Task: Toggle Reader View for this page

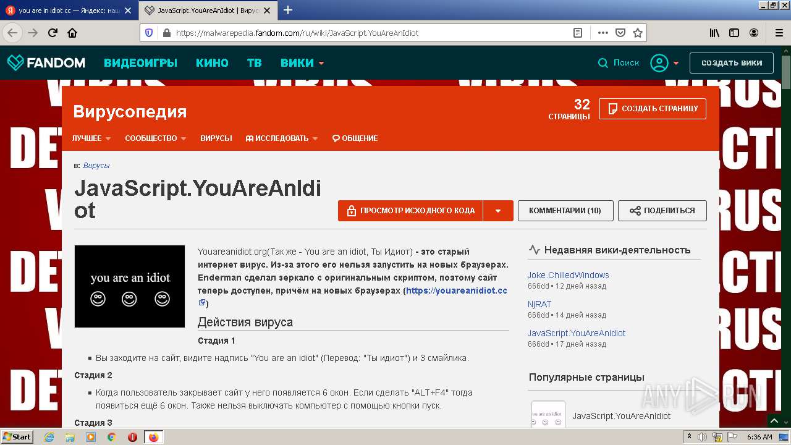Action: (x=578, y=33)
